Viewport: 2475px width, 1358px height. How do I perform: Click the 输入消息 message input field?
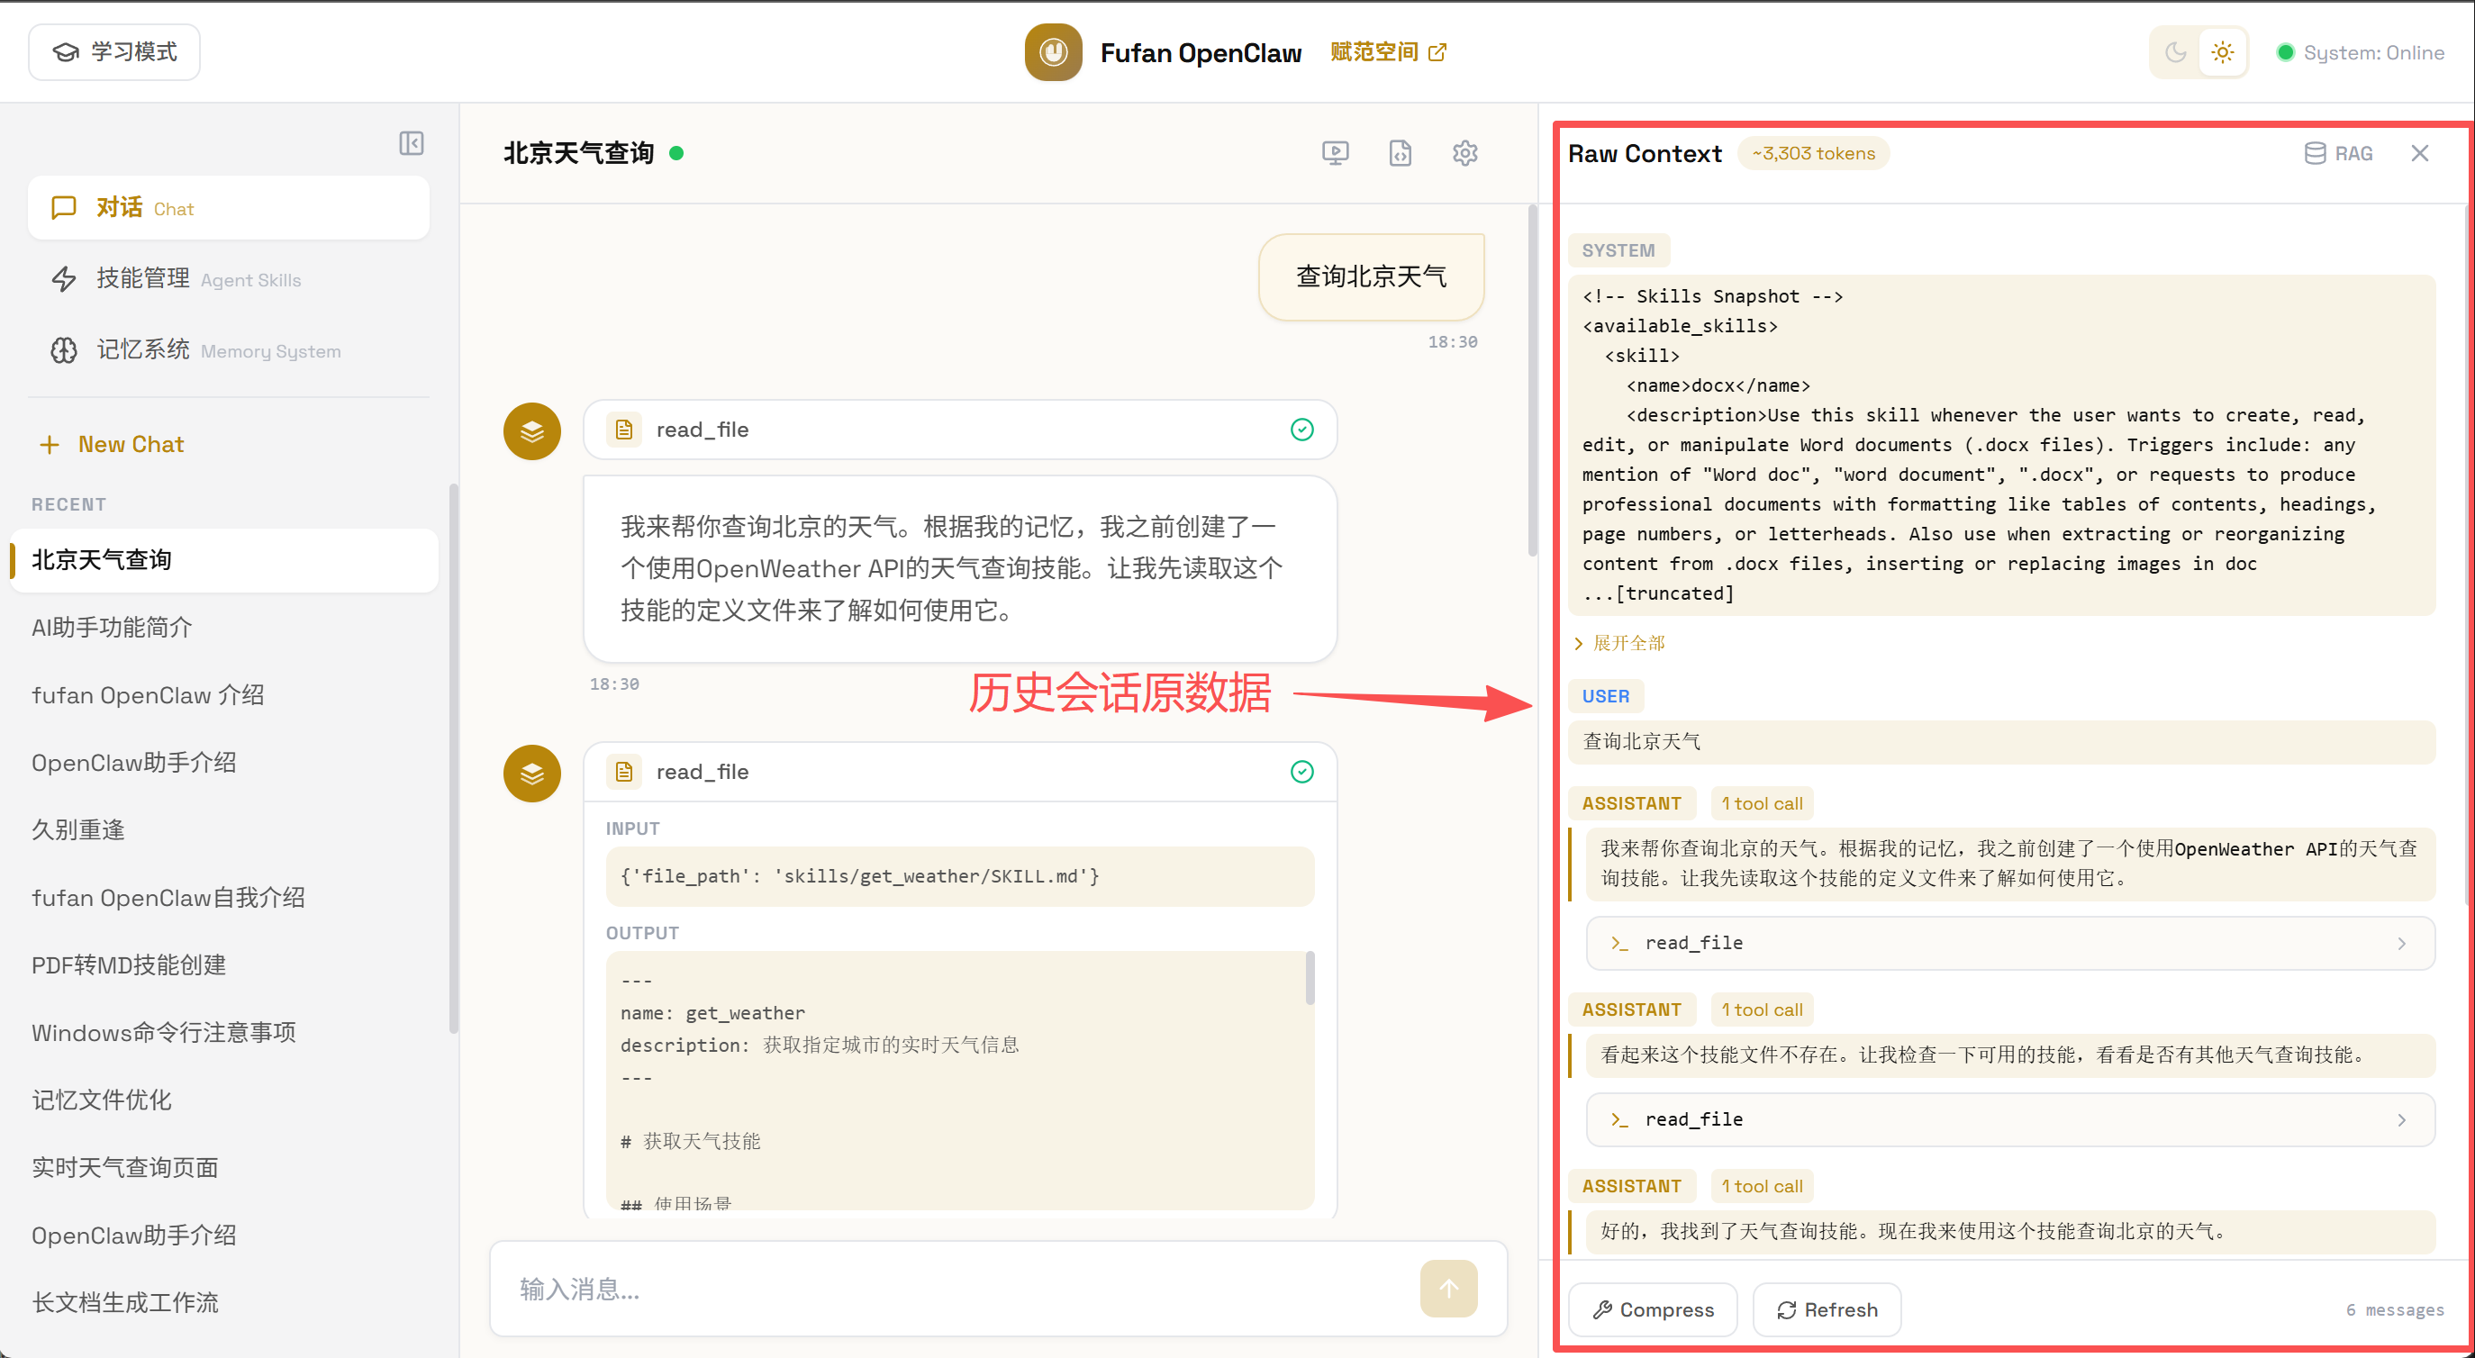tap(961, 1288)
